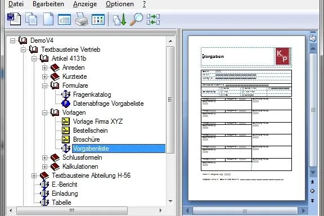Click the tree's vertical scrollbar thumb
Image resolution: width=324 pixels, height=216 pixels.
pyautogui.click(x=170, y=100)
